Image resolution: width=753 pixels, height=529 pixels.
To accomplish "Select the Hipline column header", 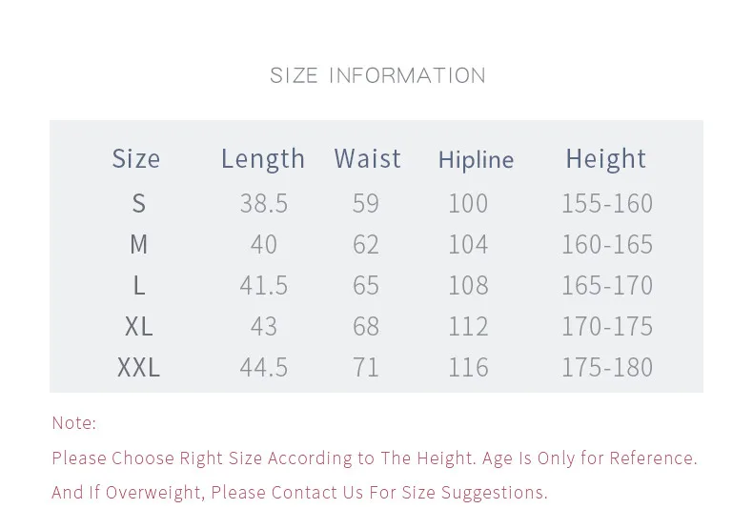I will 476,159.
